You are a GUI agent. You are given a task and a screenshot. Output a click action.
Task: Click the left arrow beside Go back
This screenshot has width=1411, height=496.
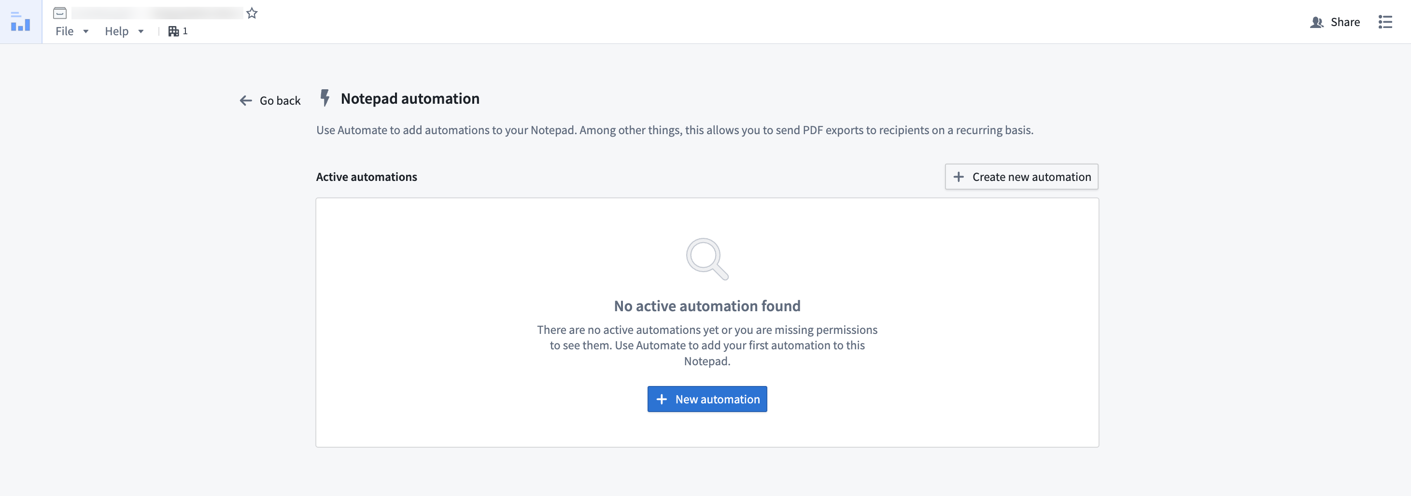click(246, 101)
